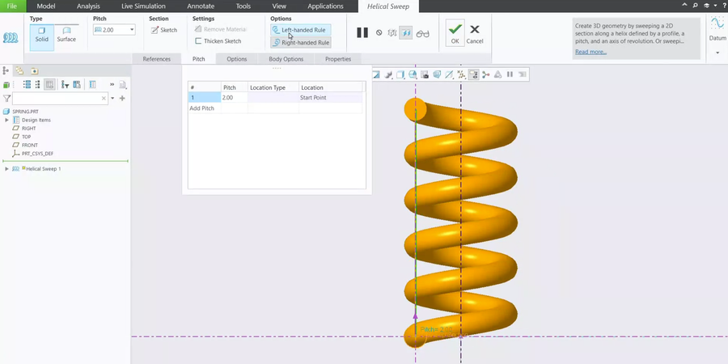Click the search icon in title bar

(695, 6)
